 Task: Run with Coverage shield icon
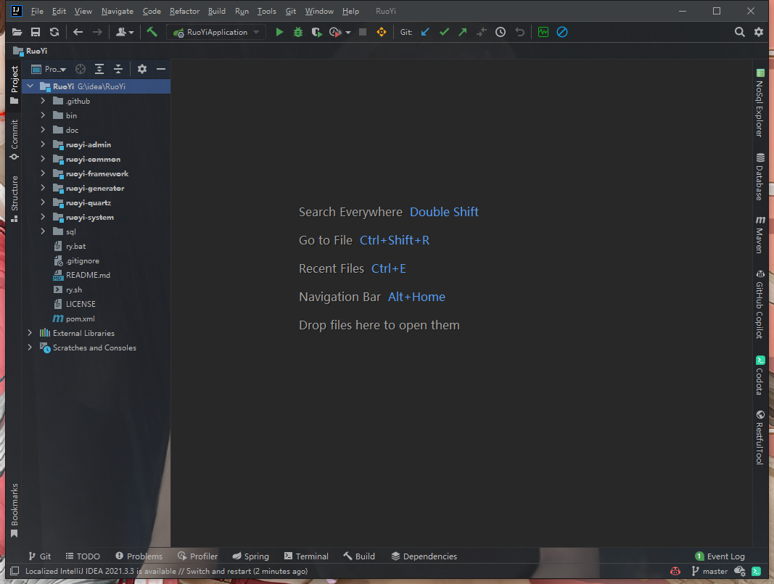pyautogui.click(x=316, y=32)
